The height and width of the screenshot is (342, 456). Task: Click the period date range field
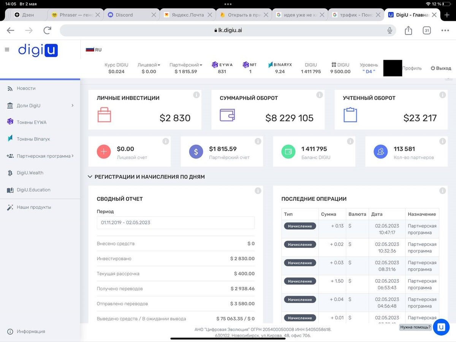[176, 222]
